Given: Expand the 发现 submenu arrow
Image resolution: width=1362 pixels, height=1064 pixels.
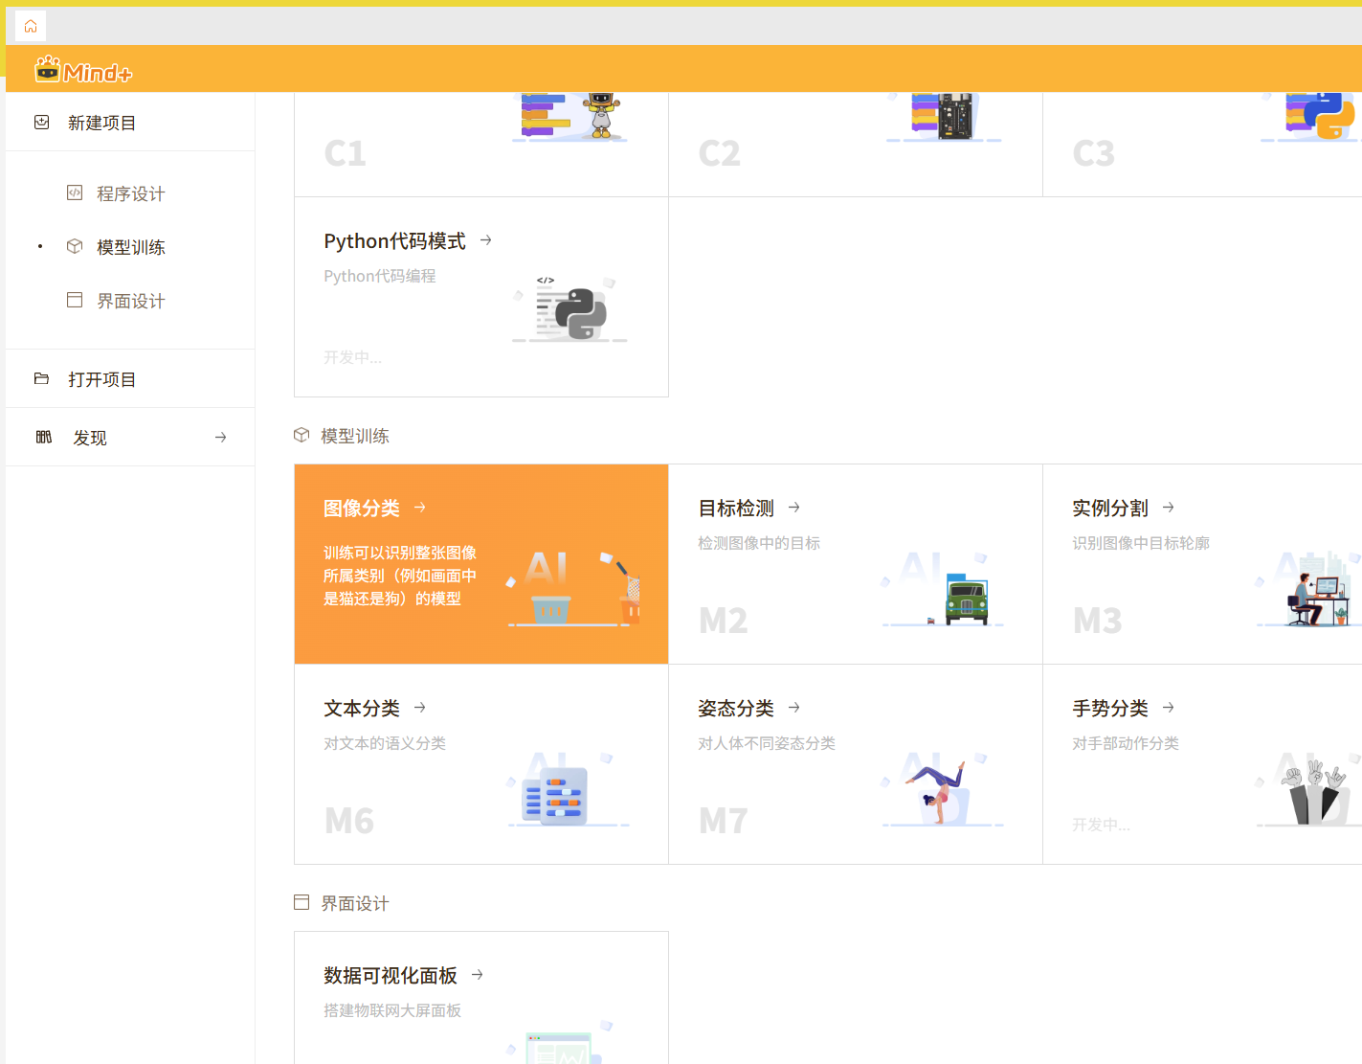Looking at the screenshot, I should coord(221,438).
